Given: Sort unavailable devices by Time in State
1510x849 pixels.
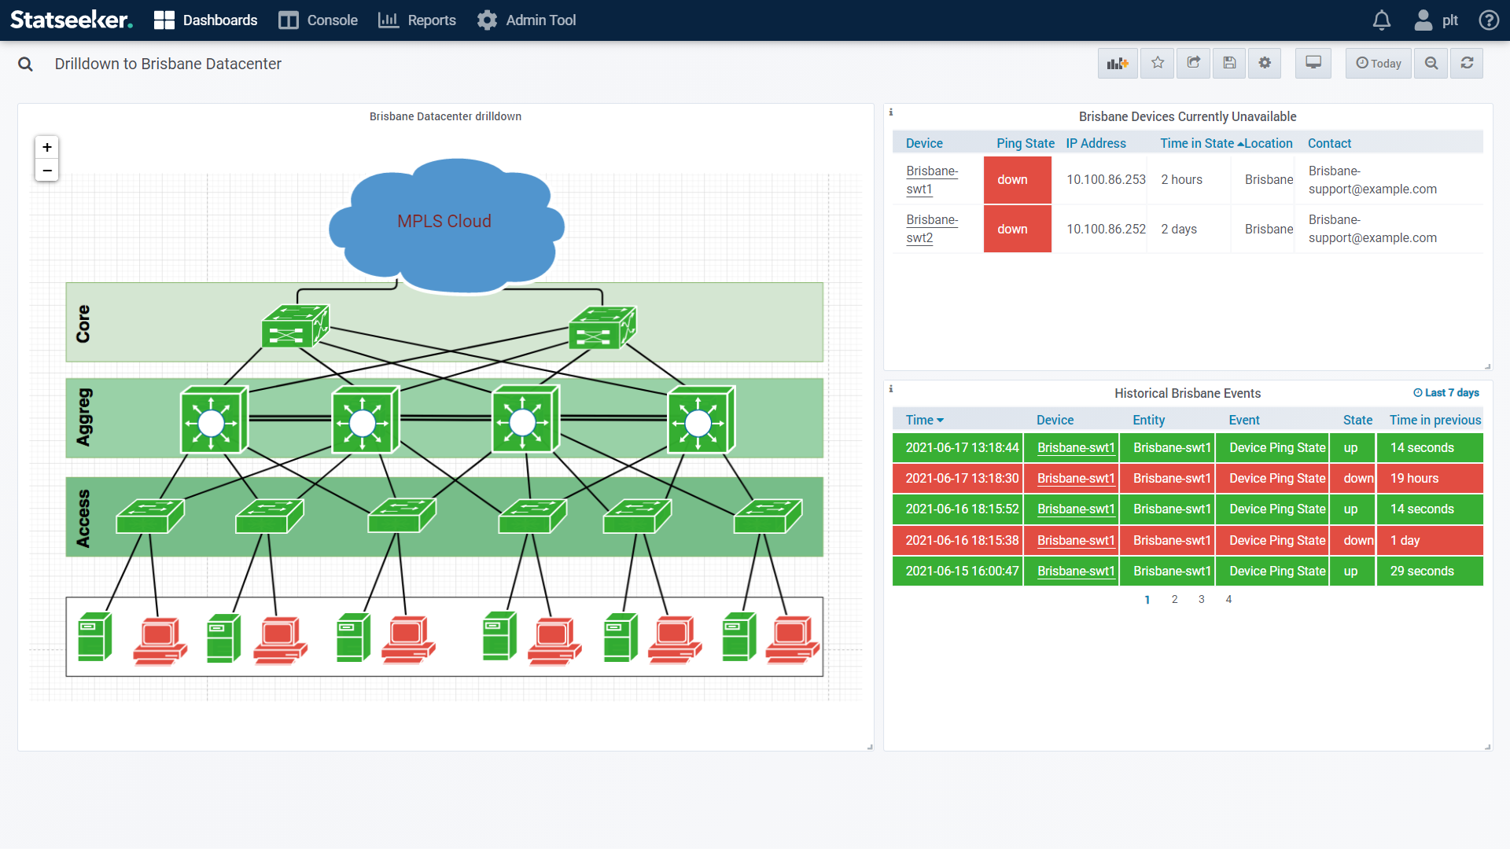Looking at the screenshot, I should (1197, 143).
